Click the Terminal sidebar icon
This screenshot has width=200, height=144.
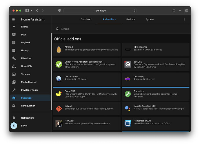tap(14, 74)
